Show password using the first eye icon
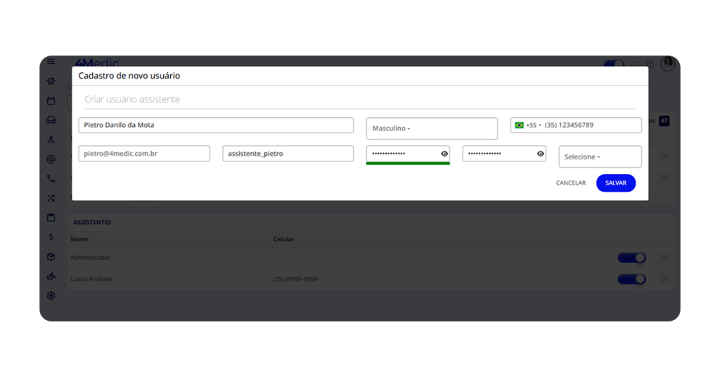This screenshot has width=720, height=377. (x=444, y=154)
